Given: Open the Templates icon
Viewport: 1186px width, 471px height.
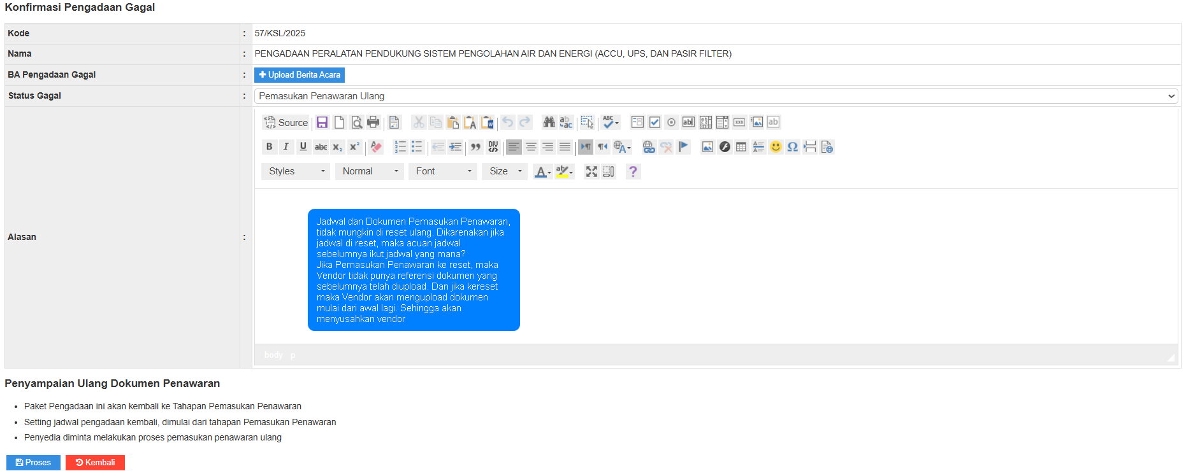Looking at the screenshot, I should (x=394, y=122).
